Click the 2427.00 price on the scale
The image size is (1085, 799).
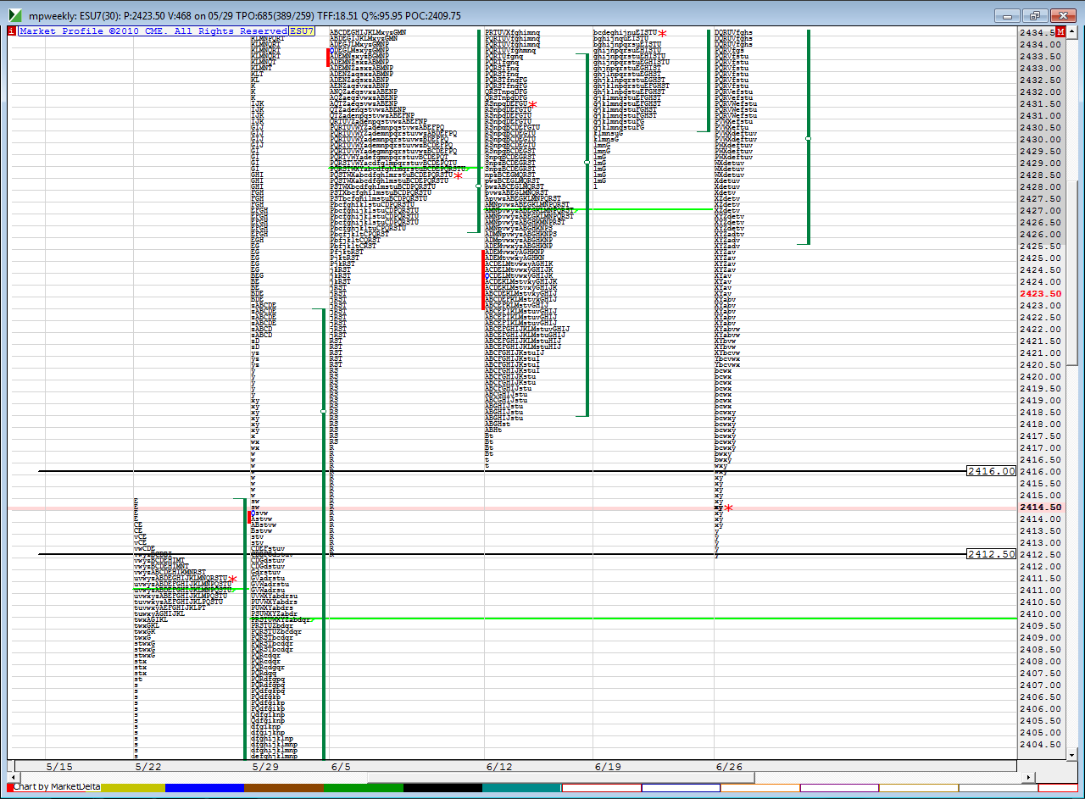click(1040, 211)
